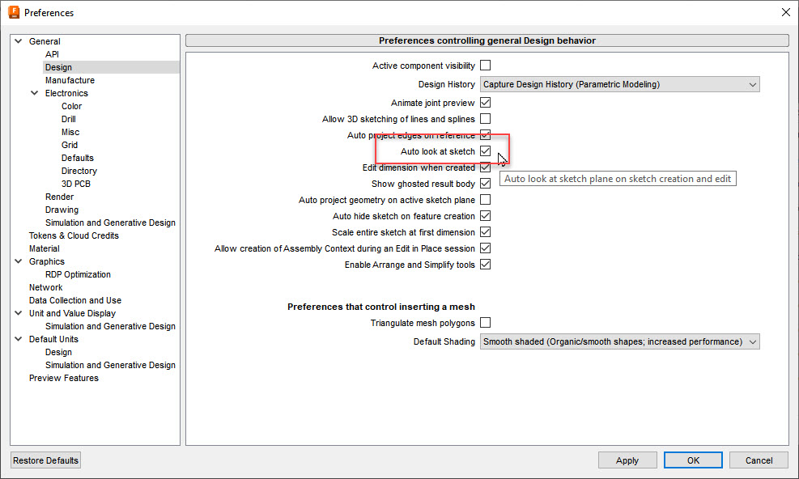Select Material preferences
The width and height of the screenshot is (799, 479).
pyautogui.click(x=45, y=248)
